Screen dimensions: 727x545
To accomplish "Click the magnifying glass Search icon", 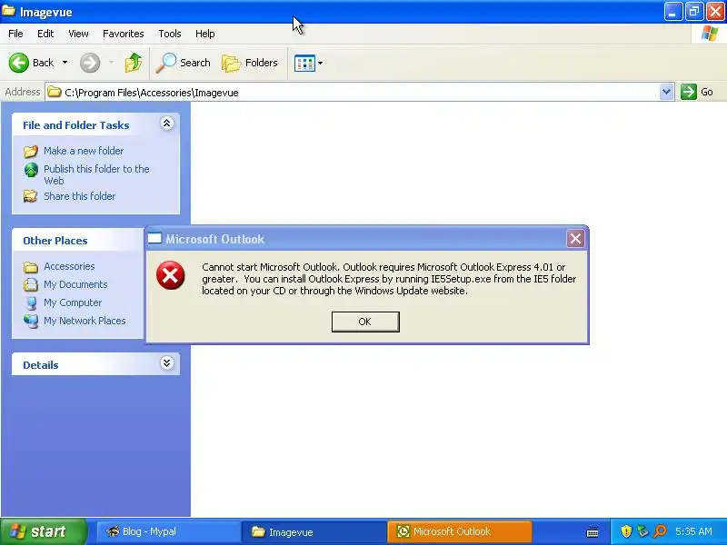I will tap(165, 63).
